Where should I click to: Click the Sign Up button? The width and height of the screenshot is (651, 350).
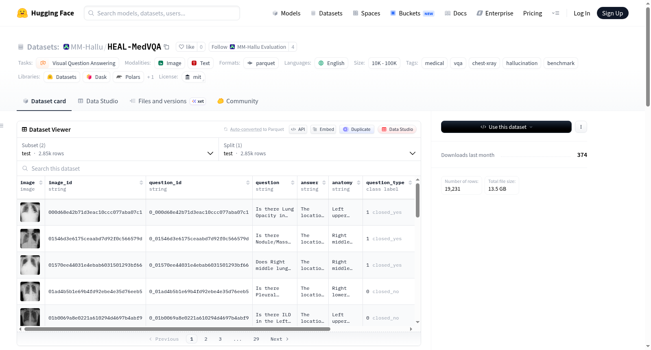click(x=612, y=13)
